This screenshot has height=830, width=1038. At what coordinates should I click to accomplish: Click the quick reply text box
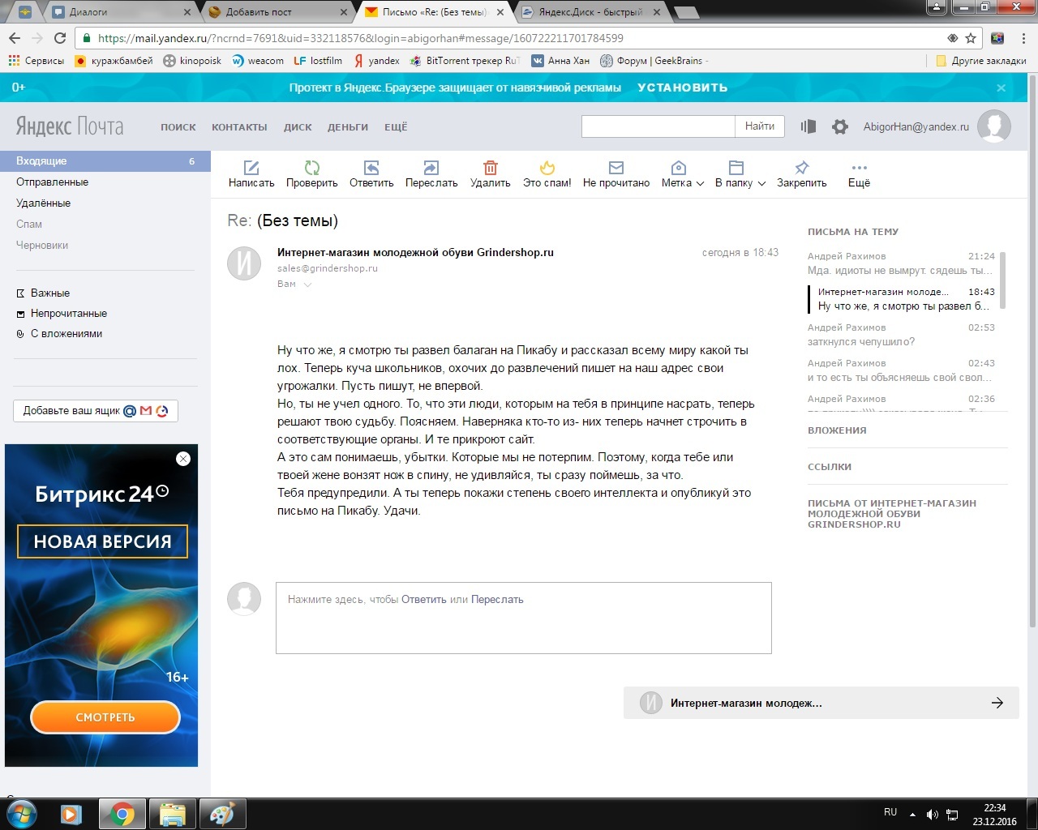(x=524, y=618)
